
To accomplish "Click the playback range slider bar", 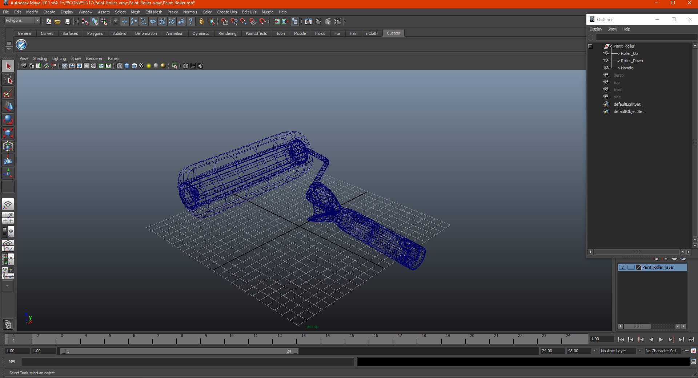I will coord(179,351).
